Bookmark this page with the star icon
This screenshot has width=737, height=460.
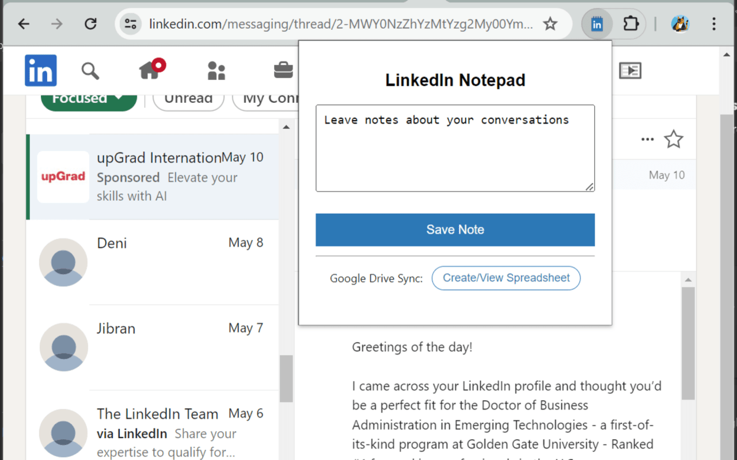[550, 24]
